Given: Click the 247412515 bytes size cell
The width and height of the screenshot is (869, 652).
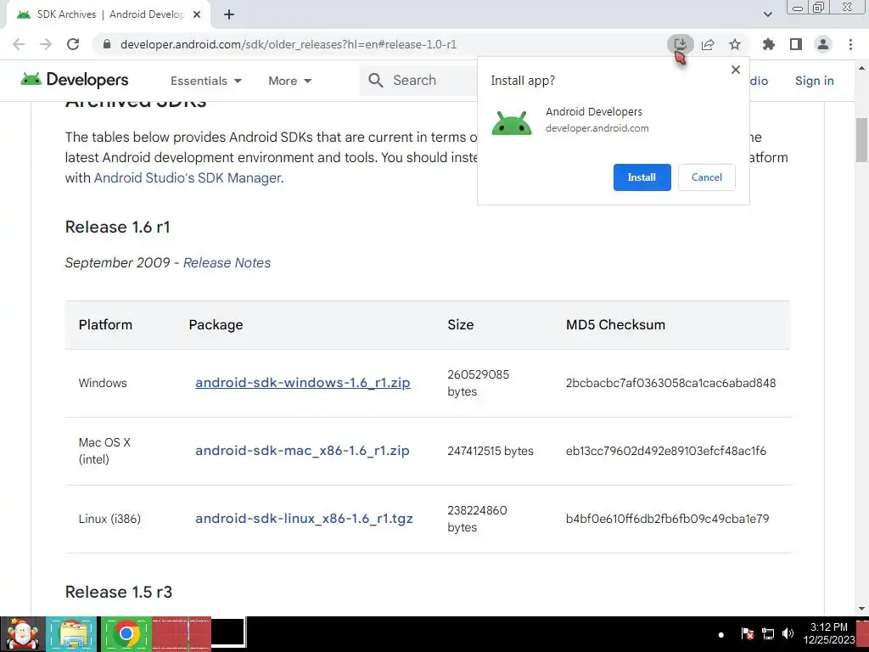Looking at the screenshot, I should (x=490, y=452).
